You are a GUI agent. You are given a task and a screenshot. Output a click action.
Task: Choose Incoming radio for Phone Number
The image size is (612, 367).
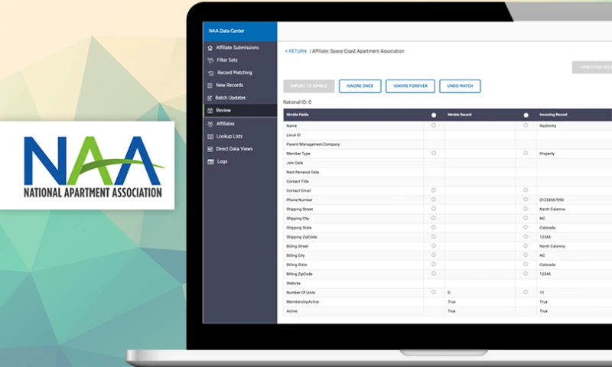(x=526, y=200)
